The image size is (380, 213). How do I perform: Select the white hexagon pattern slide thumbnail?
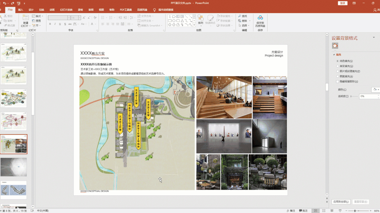point(14,167)
